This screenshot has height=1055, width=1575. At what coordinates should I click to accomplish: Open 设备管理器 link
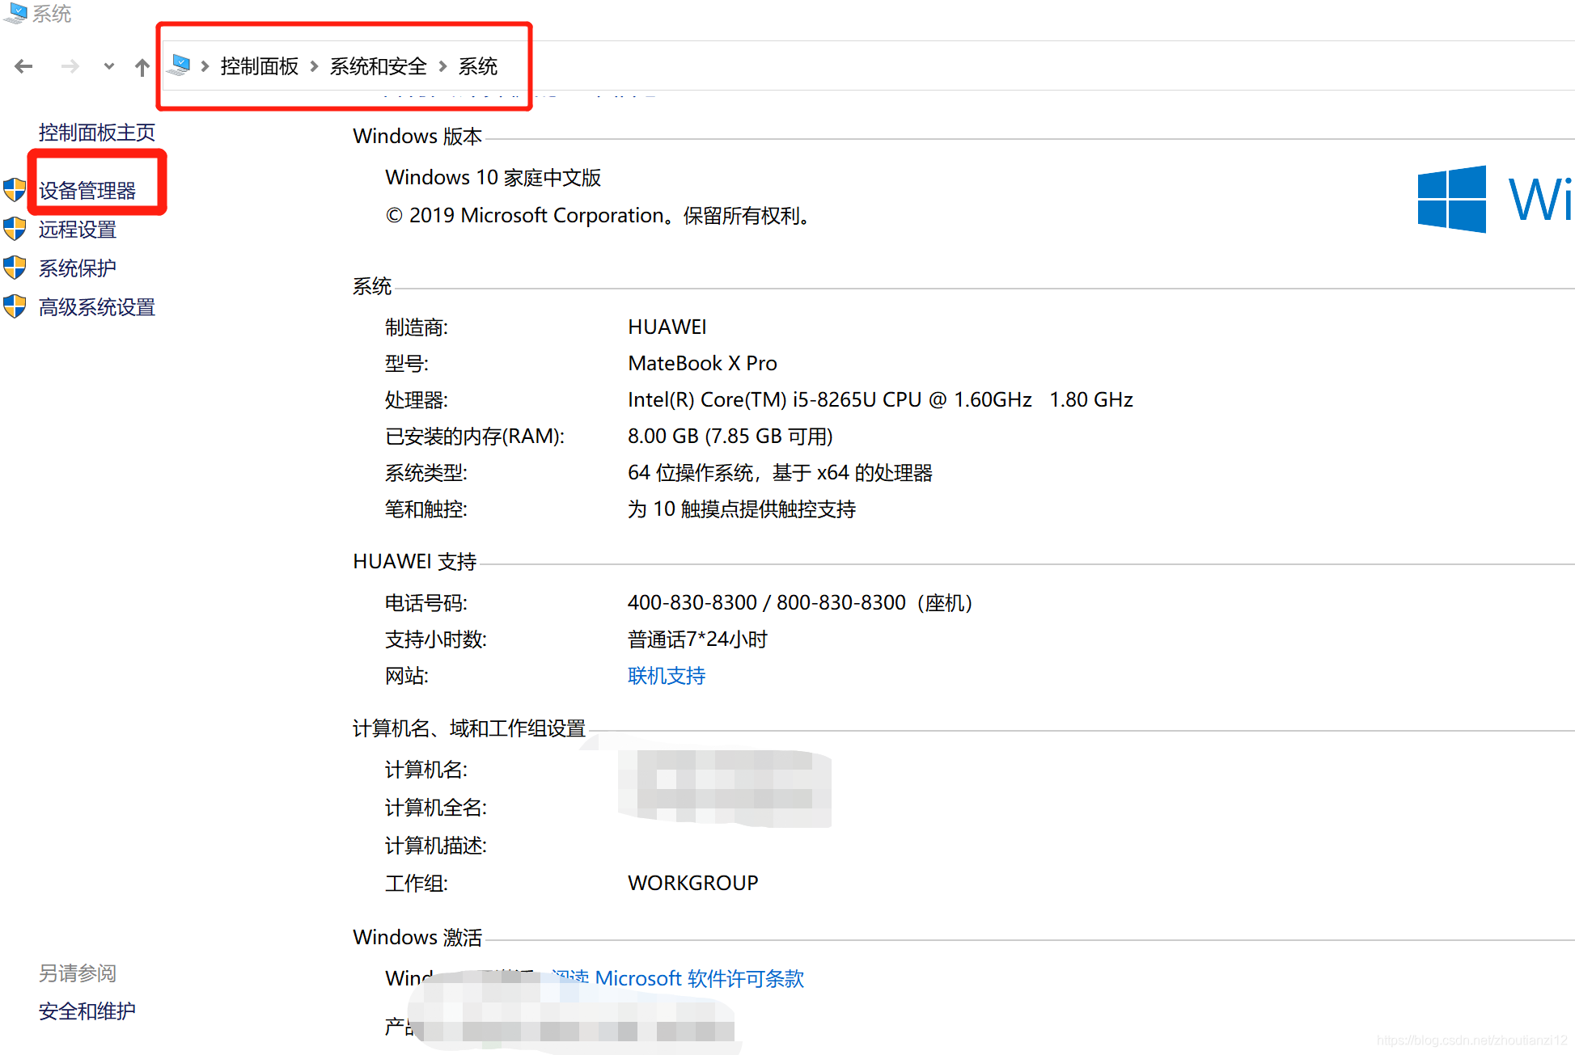point(87,191)
